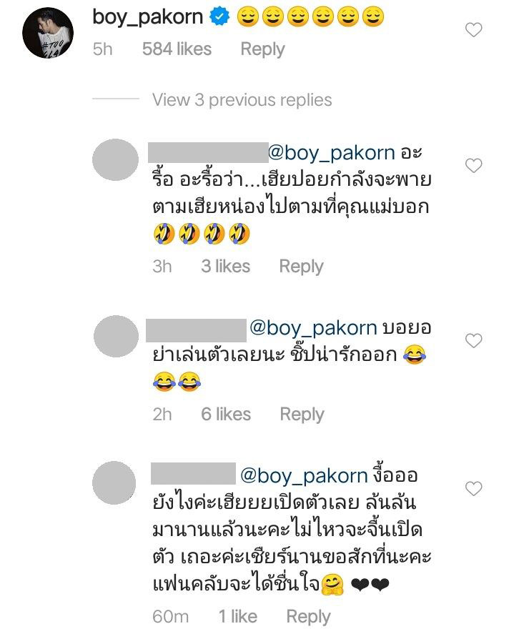Expand View 3 previous replies
The image size is (514, 634).
(242, 99)
